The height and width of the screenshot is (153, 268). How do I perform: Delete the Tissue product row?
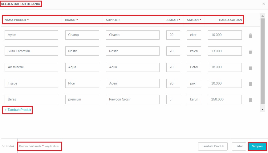250,84
